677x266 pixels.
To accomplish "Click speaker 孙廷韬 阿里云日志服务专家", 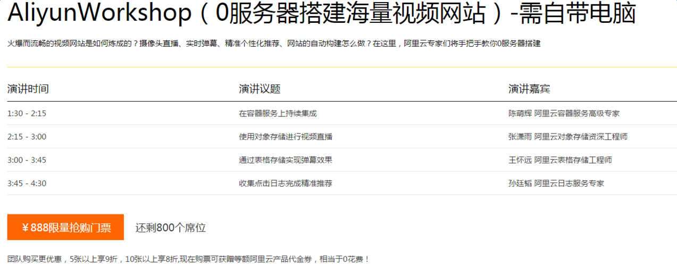I will pos(556,184).
